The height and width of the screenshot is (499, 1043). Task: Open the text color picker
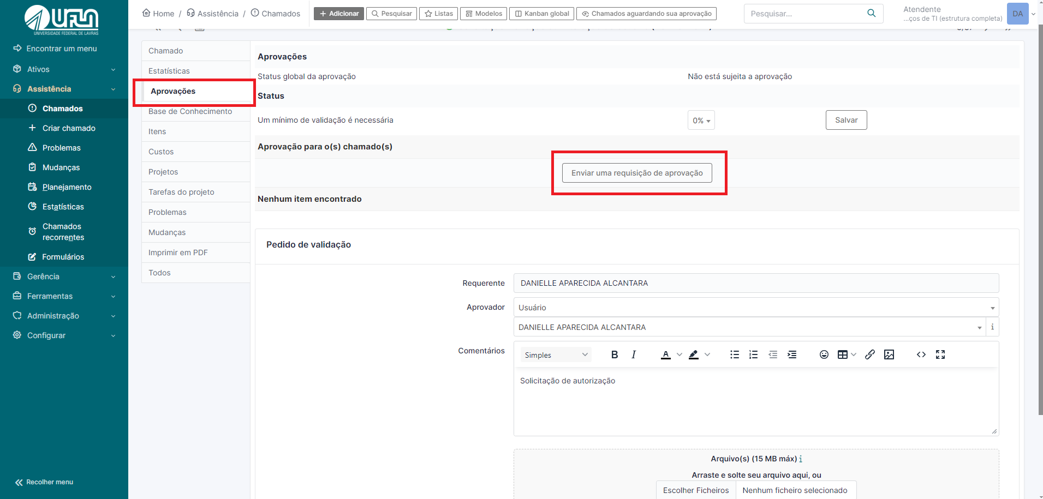[x=666, y=354]
